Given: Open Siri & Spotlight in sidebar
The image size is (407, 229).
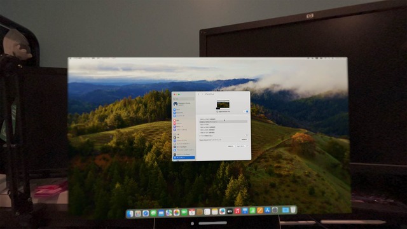Looking at the screenshot, I should (x=184, y=147).
